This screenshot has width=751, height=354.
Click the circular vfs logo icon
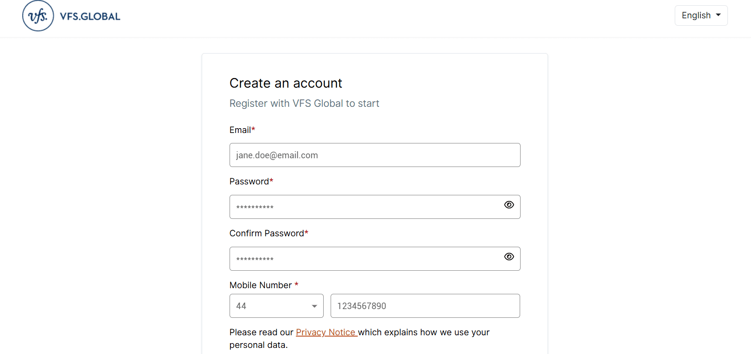coord(38,16)
